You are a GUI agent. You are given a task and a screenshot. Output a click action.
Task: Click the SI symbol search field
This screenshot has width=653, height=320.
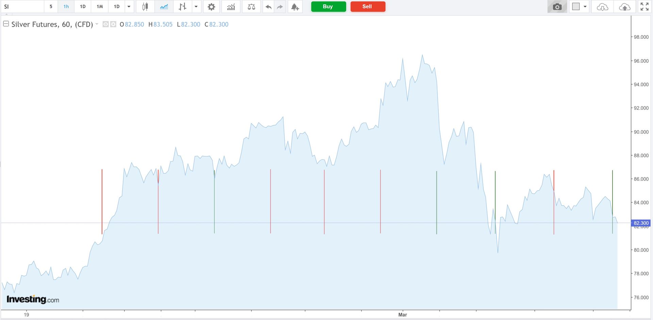22,7
